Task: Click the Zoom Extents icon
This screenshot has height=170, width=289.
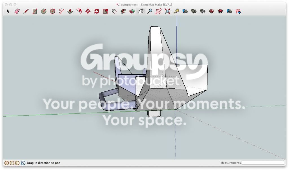Action: [x=167, y=11]
